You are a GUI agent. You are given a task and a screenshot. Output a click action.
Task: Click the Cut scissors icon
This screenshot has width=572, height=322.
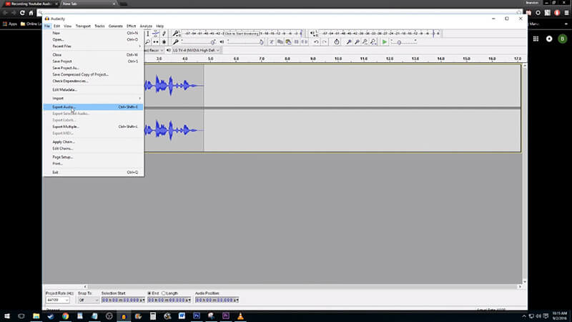click(272, 42)
